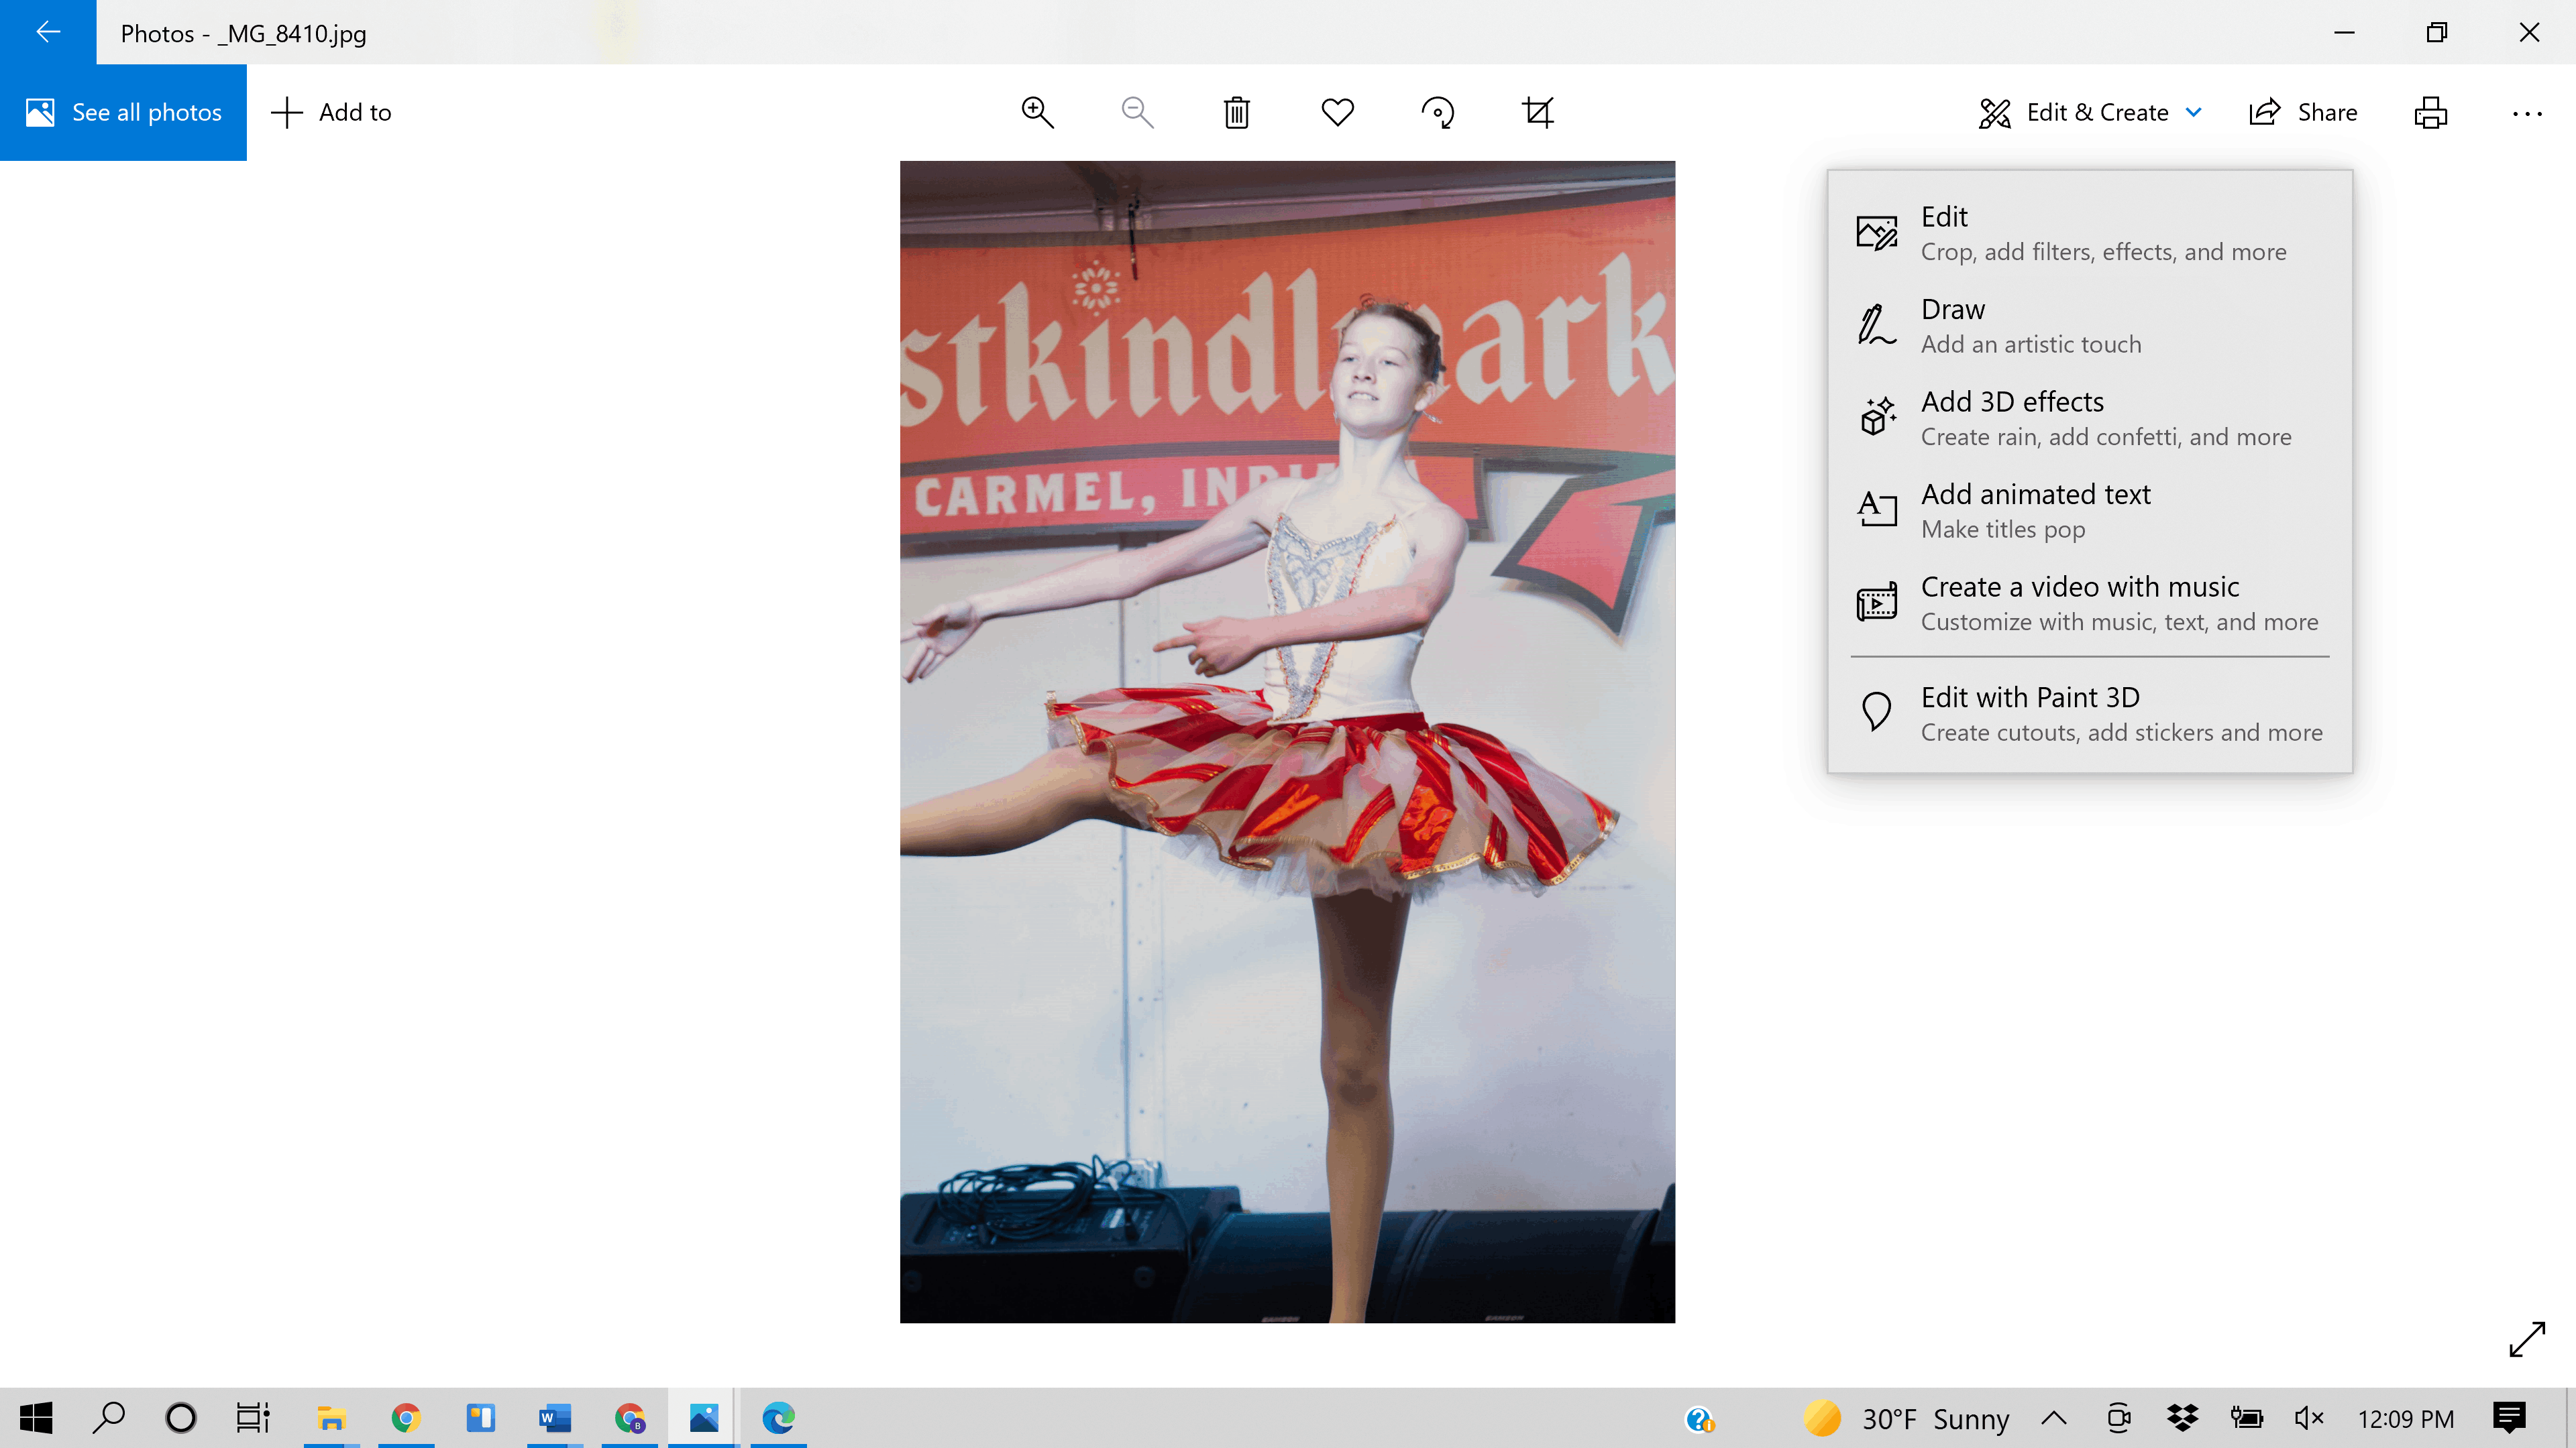Click the print icon
The height and width of the screenshot is (1448, 2576).
2430,112
